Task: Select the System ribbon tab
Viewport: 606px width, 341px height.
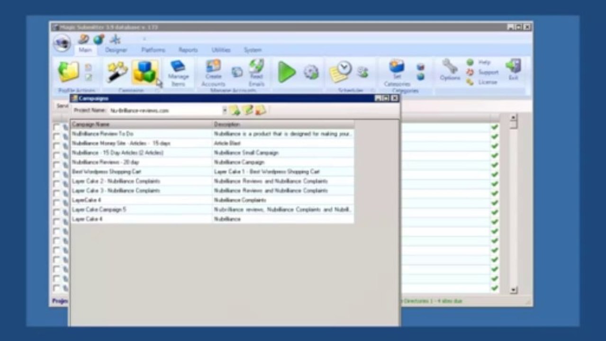Action: [x=253, y=50]
